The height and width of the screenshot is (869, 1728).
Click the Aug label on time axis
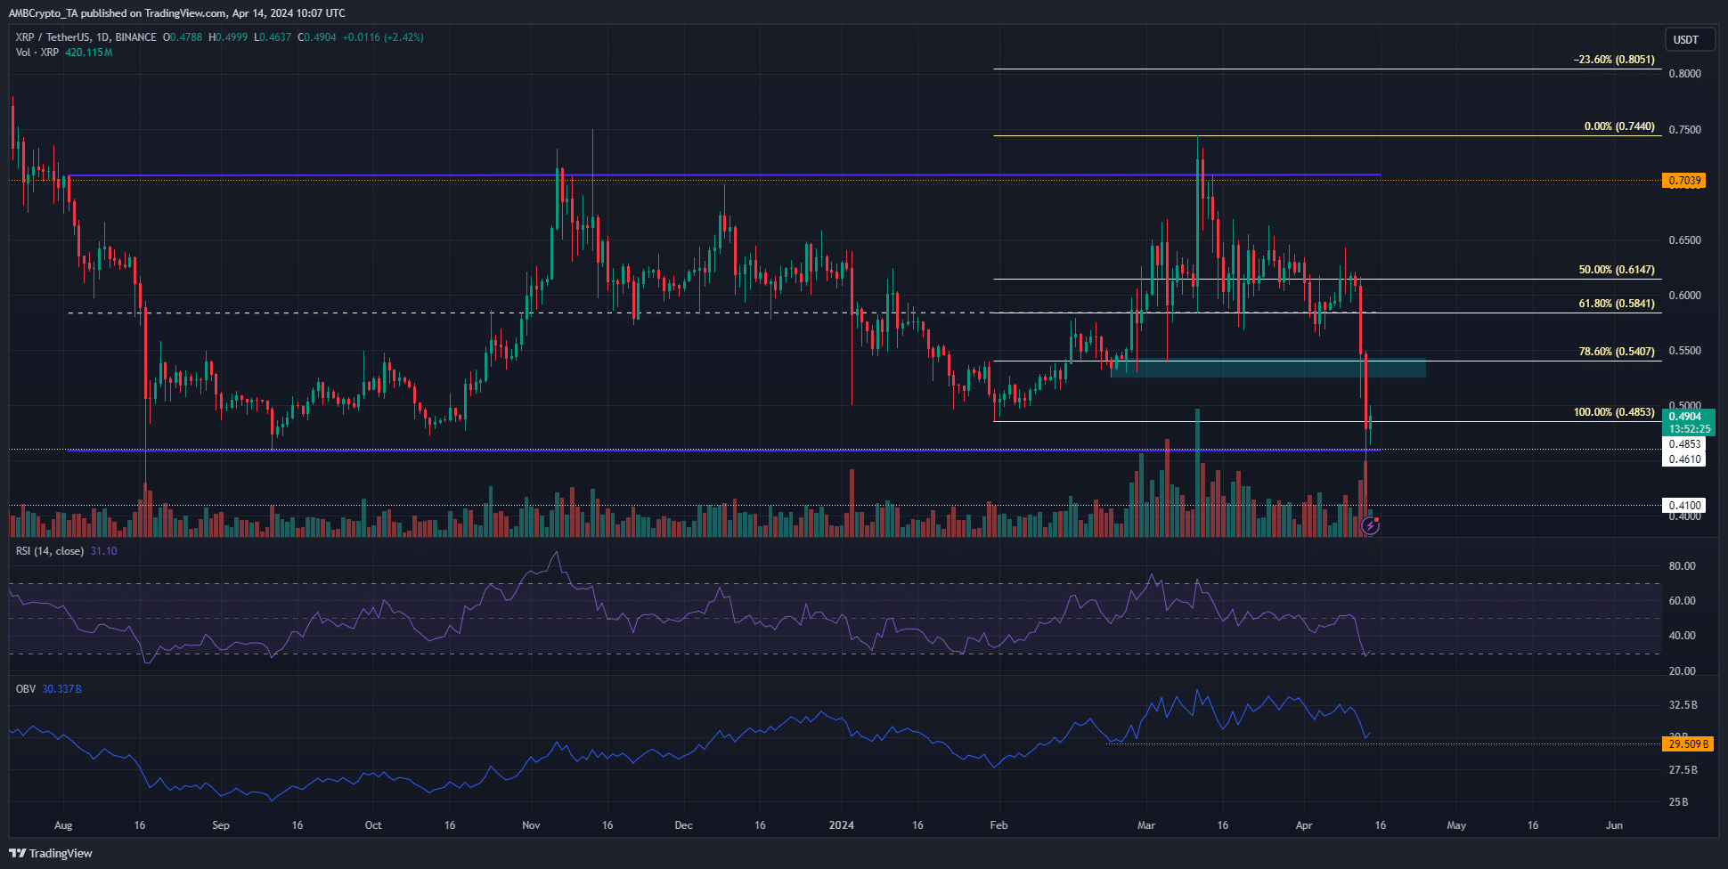(63, 825)
